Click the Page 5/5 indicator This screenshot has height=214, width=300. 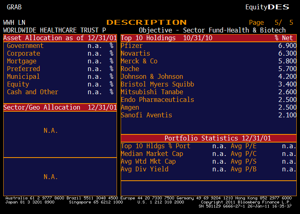pos(271,22)
